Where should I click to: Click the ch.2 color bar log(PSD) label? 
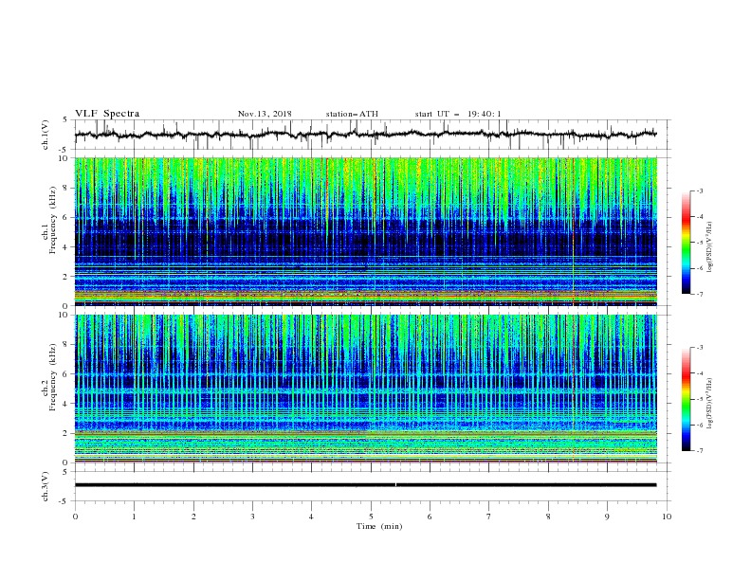pyautogui.click(x=710, y=404)
